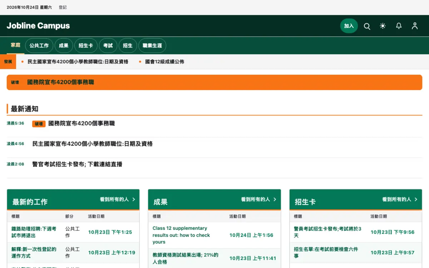Open admit card 警員考試招生卡發布;考試將於3天
Screen dimensions: 429x268
pyautogui.click(x=328, y=232)
